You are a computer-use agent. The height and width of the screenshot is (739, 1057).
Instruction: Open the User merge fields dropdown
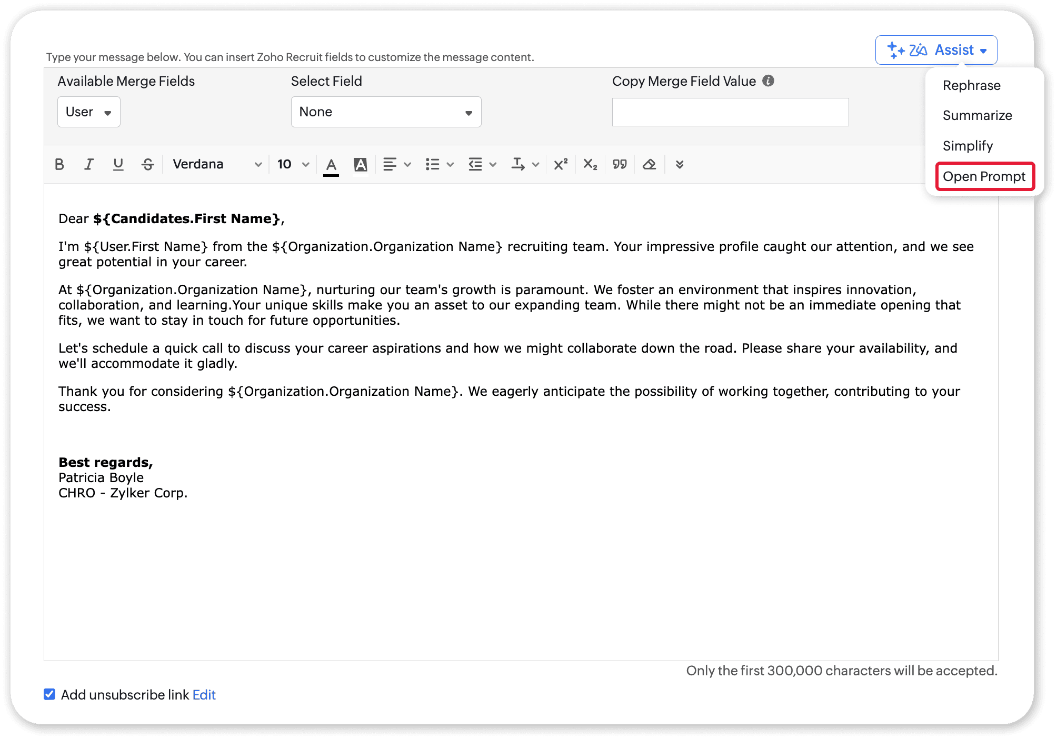[x=89, y=112]
